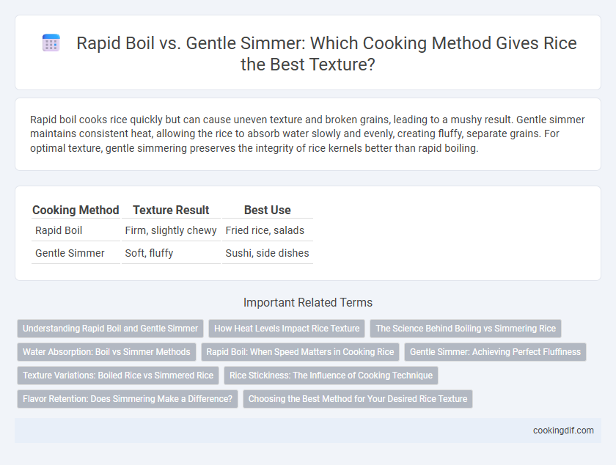Image resolution: width=616 pixels, height=465 pixels.
Task: Click the Important Related Terms heading
Action: coord(308,302)
